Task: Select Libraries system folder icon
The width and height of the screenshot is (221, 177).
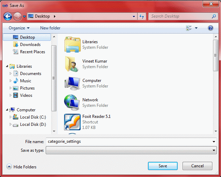Action: [x=72, y=45]
